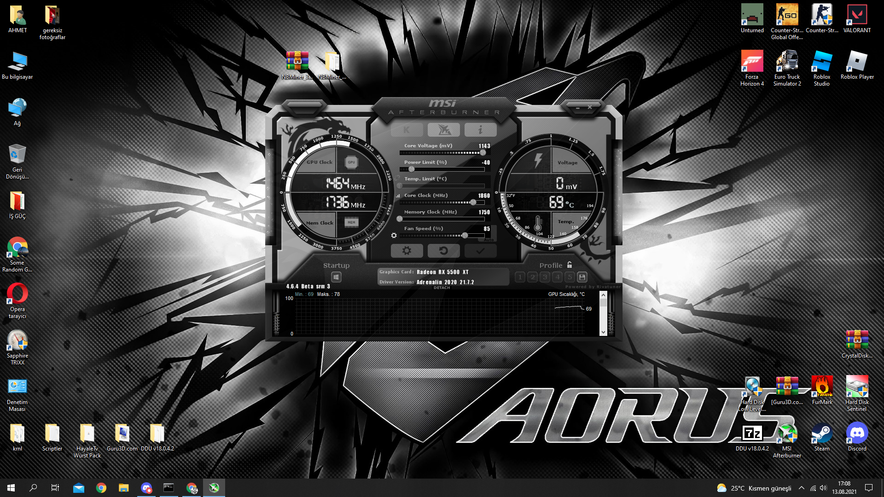Select the FurMark desktop icon
This screenshot has width=884, height=497.
[x=822, y=390]
